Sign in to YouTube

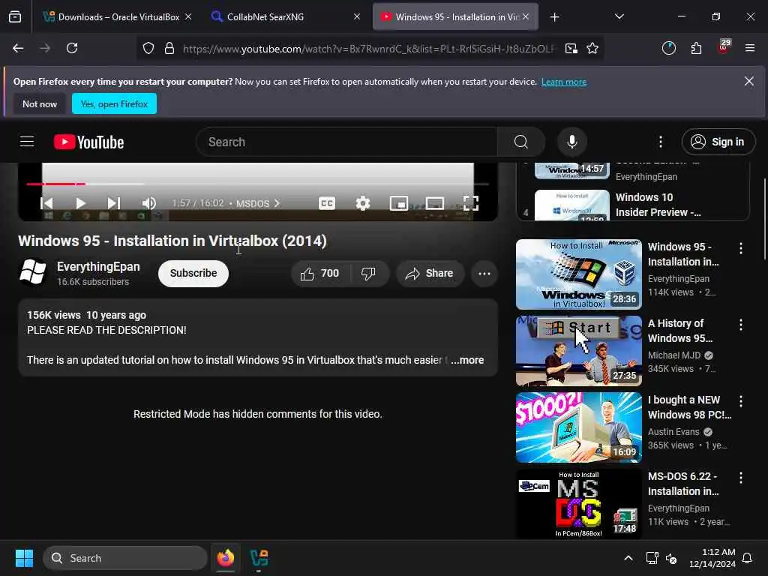click(x=718, y=142)
